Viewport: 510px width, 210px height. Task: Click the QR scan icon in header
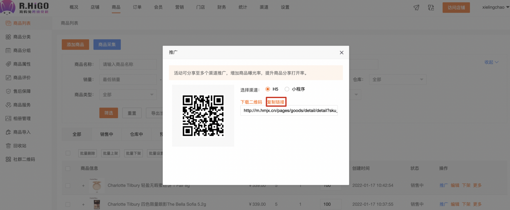pyautogui.click(x=431, y=8)
